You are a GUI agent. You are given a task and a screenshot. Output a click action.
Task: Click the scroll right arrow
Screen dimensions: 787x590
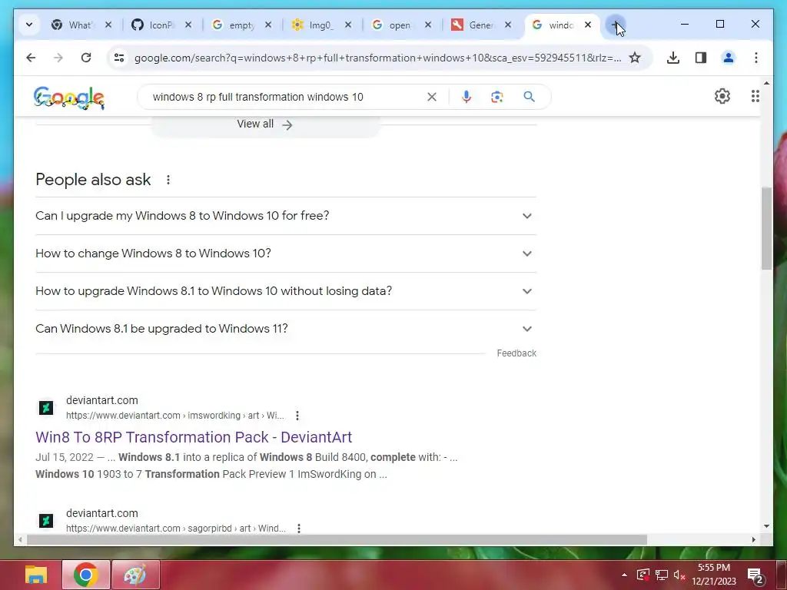pyautogui.click(x=753, y=540)
